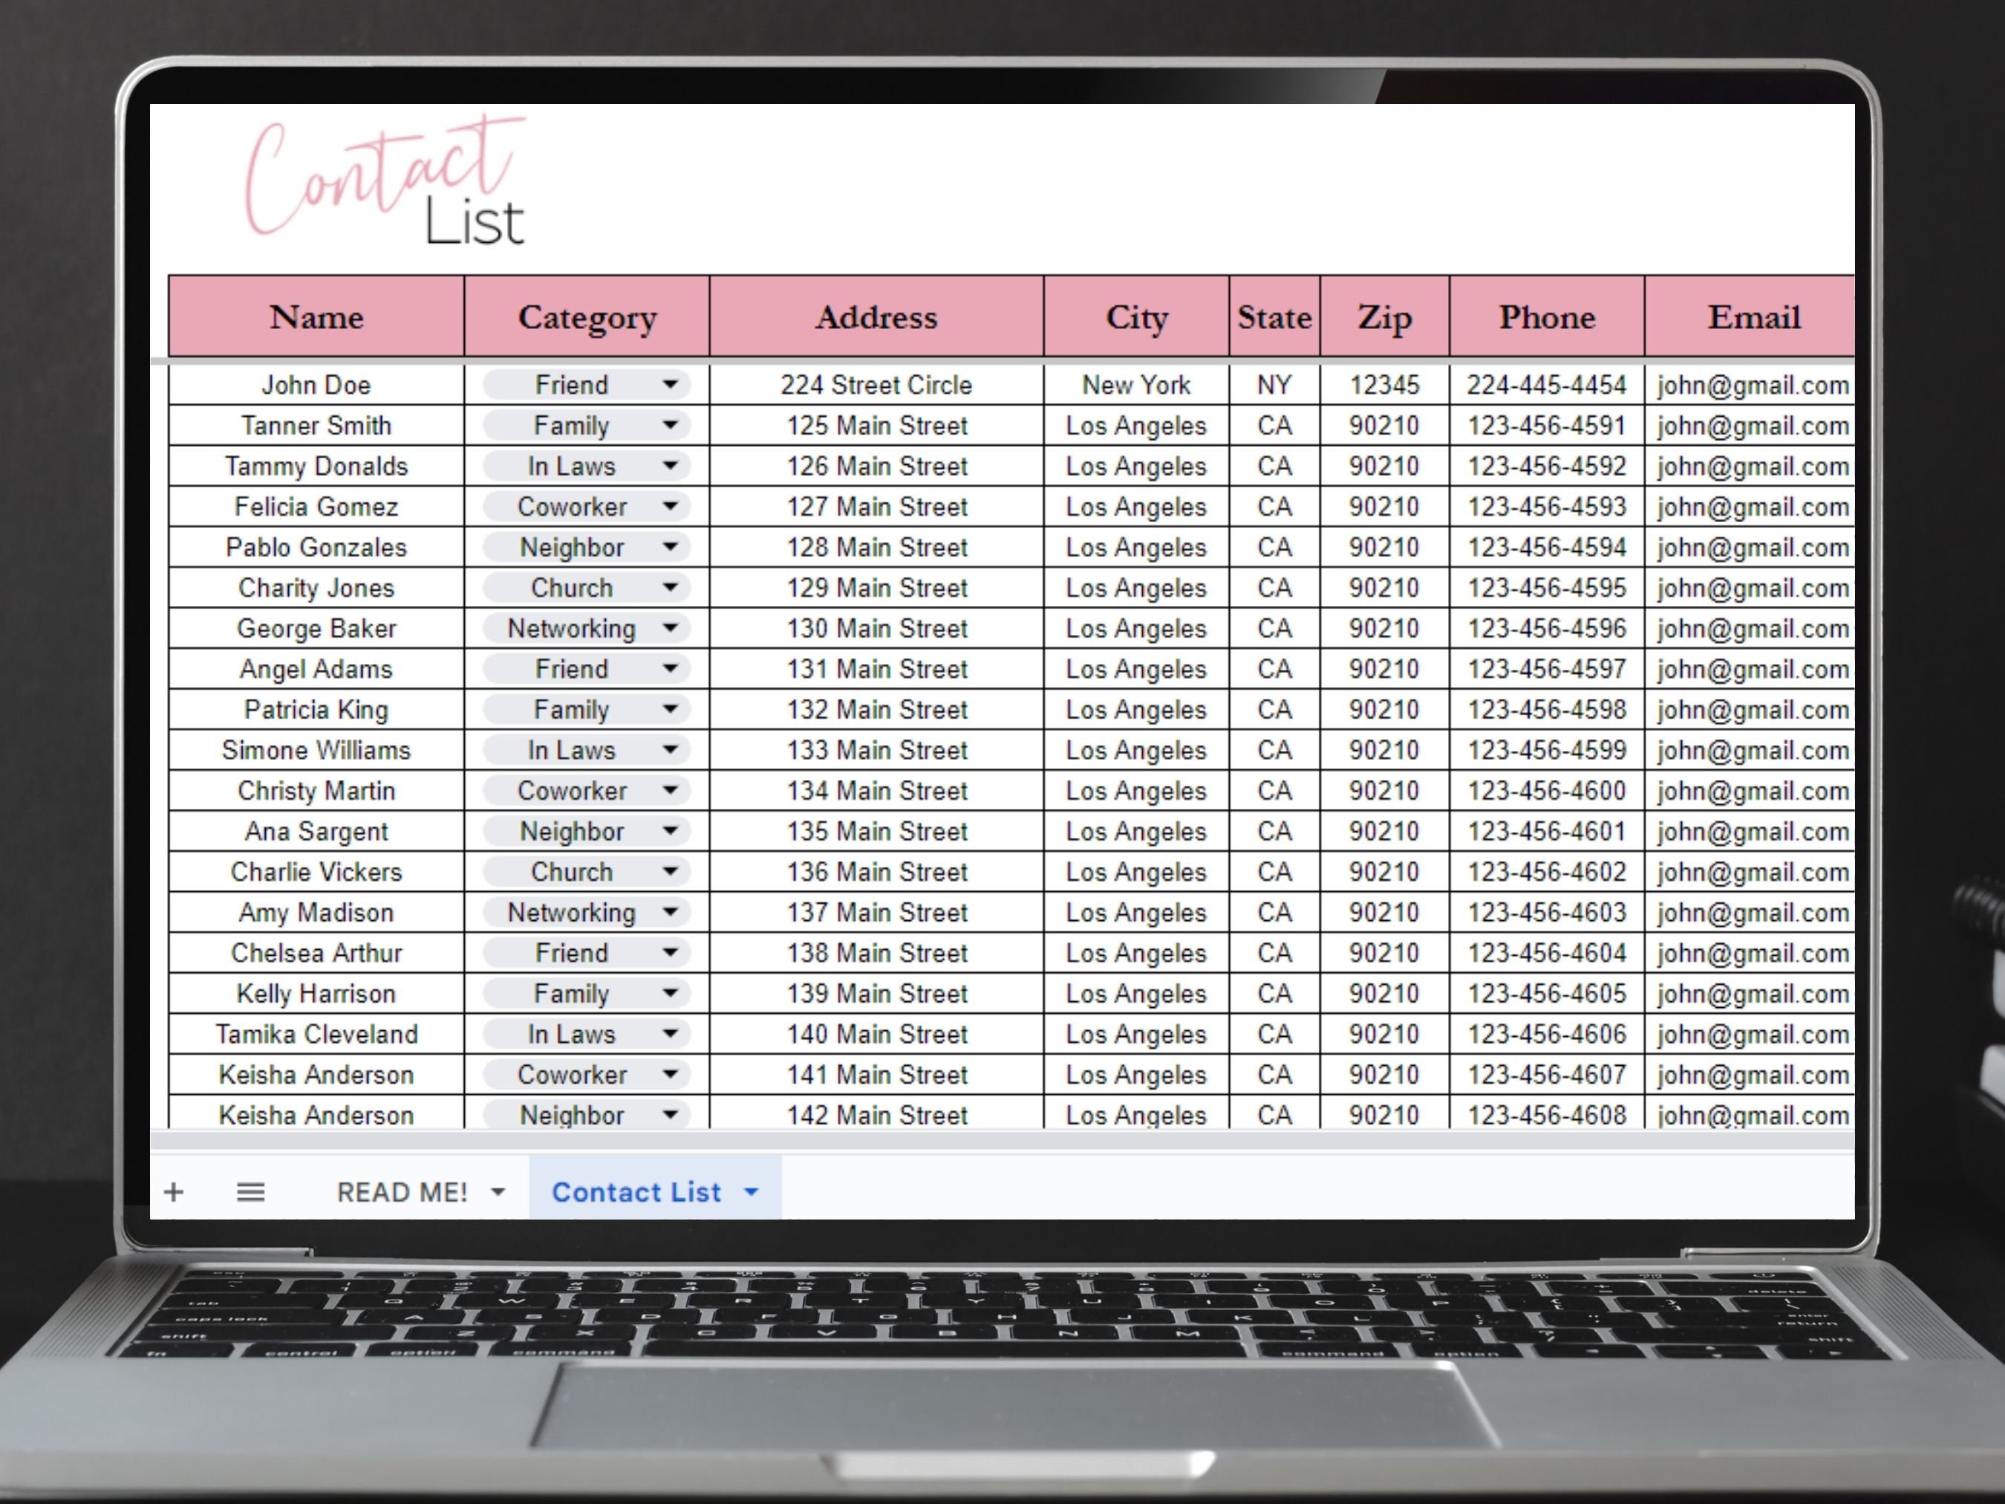Expand Pablo Gonzales' Neighbor dropdown
Screen dimensions: 2005x1504
[671, 547]
